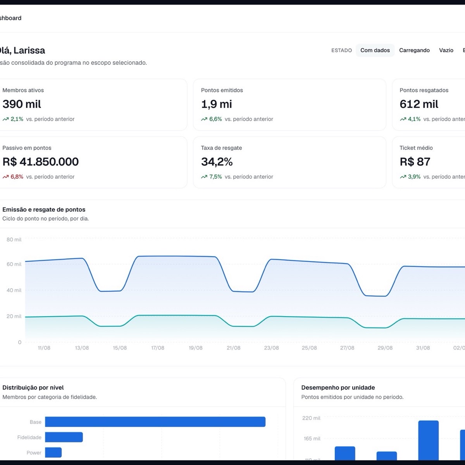Viewport: 465px width, 465px height.
Task: Click the 17/08 date on chart axis
Action: tap(158, 348)
